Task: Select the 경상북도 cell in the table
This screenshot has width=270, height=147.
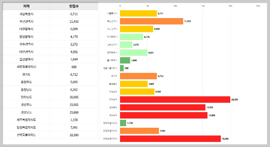Action: pyautogui.click(x=26, y=105)
